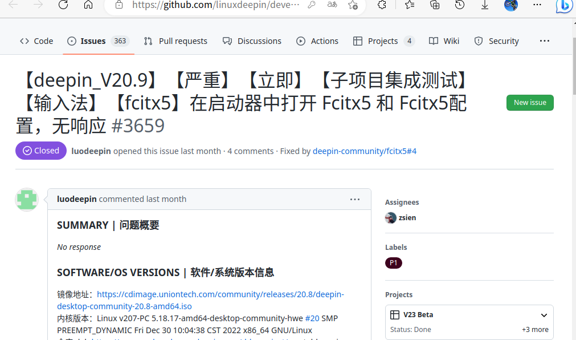
Task: Open the translate page icon
Action: click(332, 6)
